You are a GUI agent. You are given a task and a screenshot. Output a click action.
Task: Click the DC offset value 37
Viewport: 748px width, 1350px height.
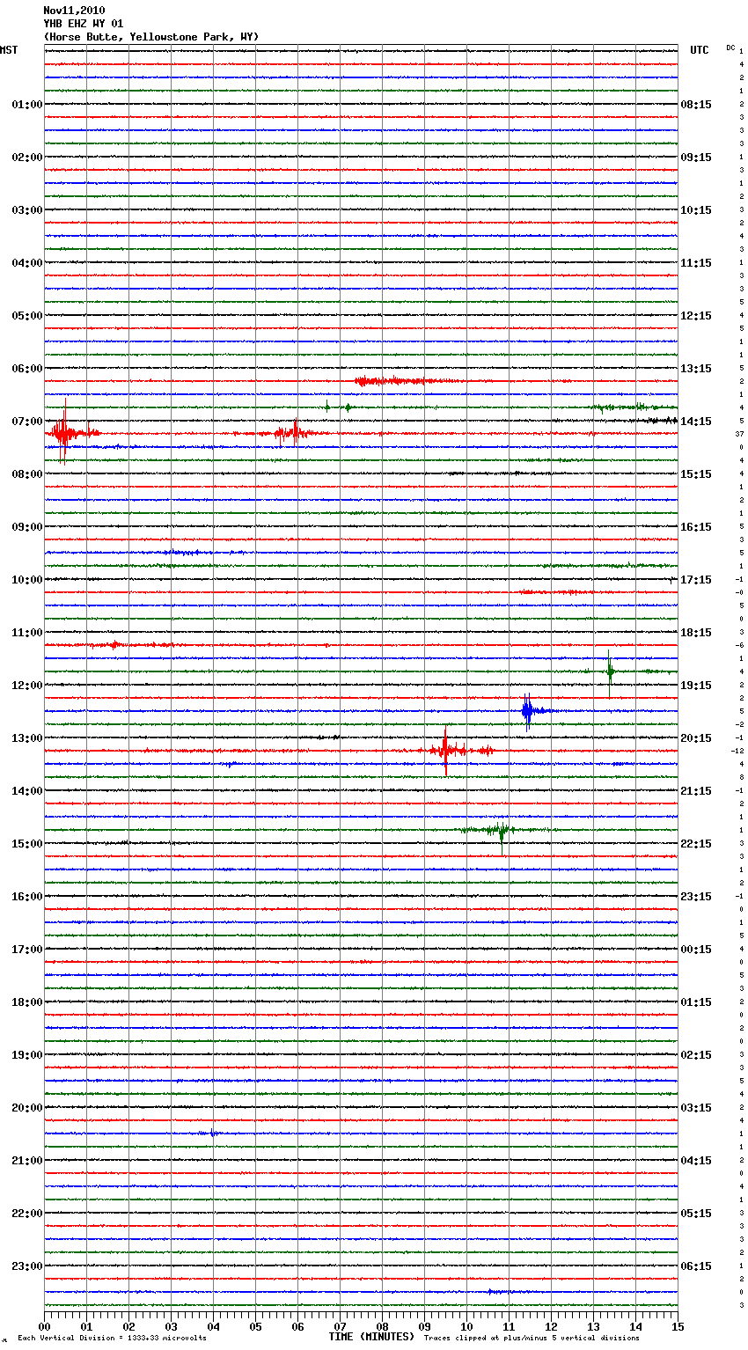(740, 434)
